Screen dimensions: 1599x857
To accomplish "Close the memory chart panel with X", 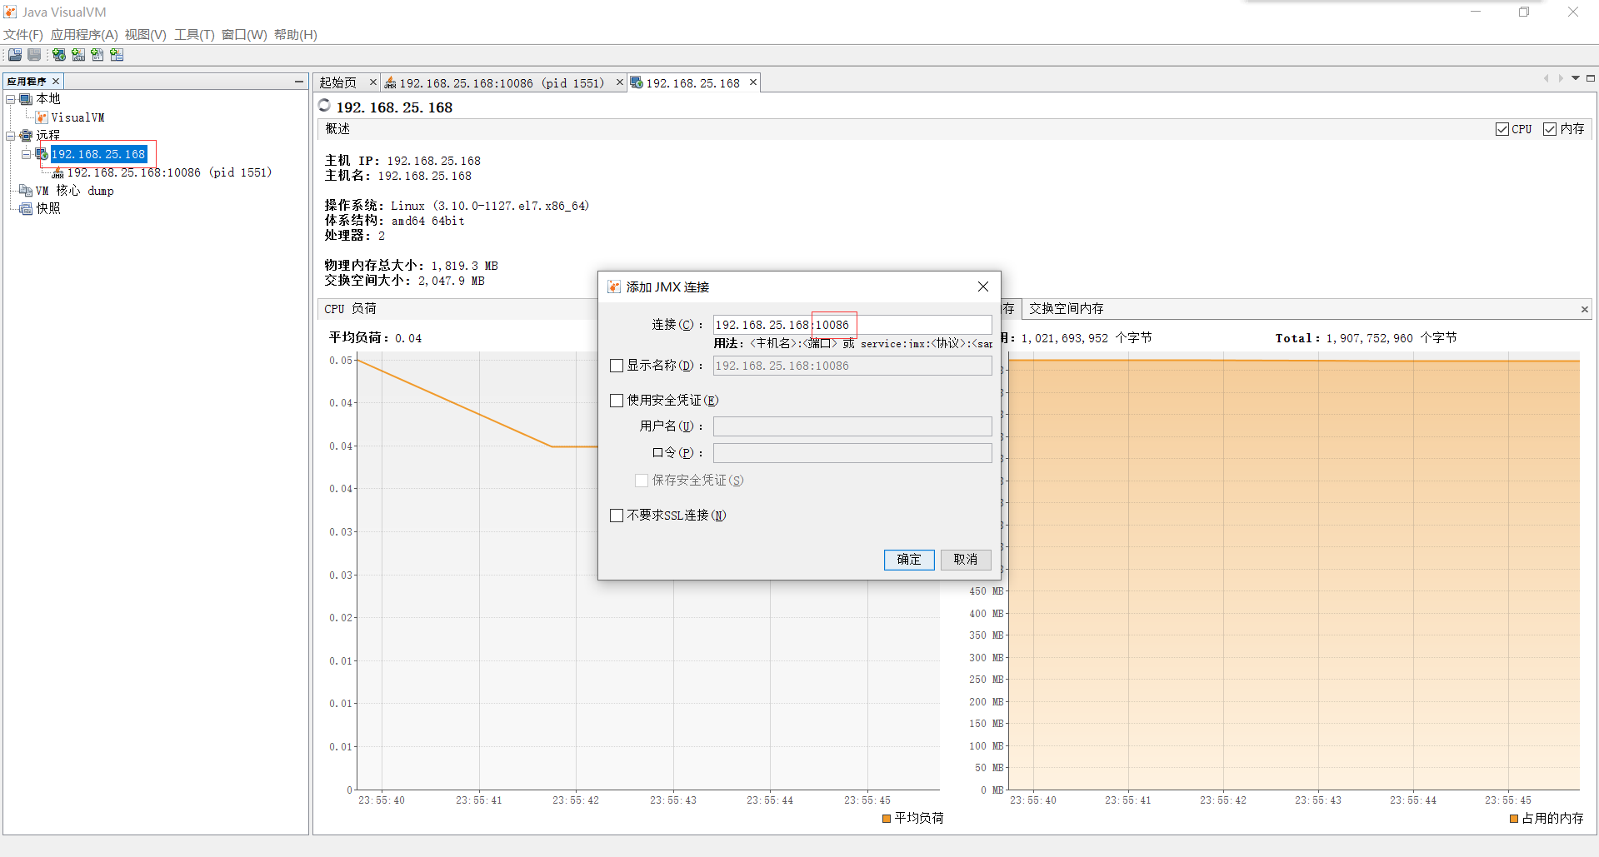I will [x=1584, y=309].
